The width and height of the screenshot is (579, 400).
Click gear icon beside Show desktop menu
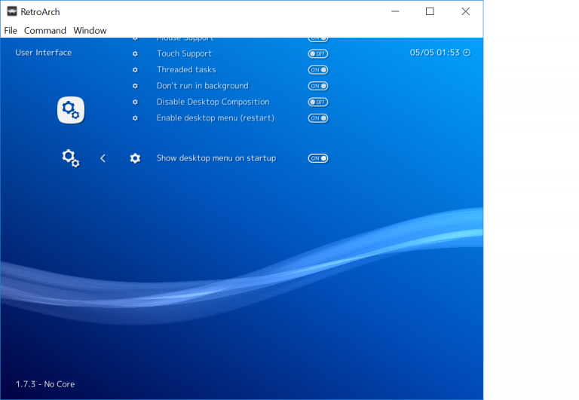[x=135, y=158]
